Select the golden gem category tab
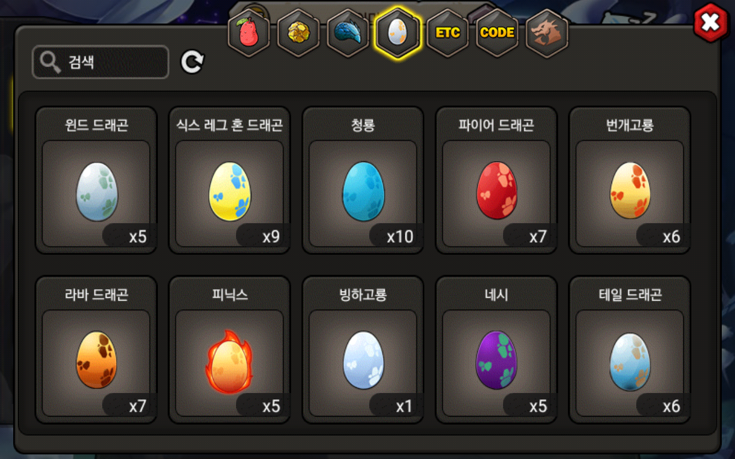The width and height of the screenshot is (735, 459). click(x=298, y=33)
